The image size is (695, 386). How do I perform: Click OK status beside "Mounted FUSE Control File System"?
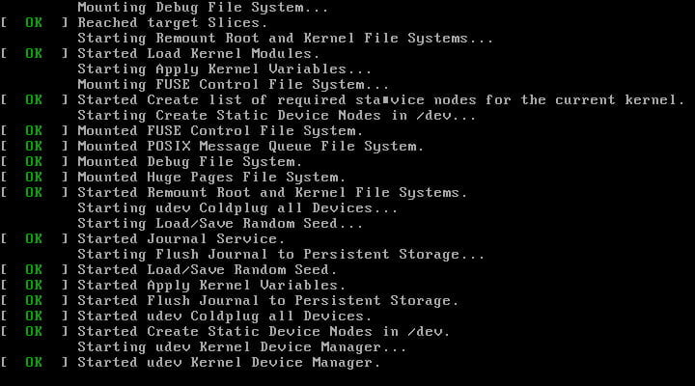(x=34, y=131)
